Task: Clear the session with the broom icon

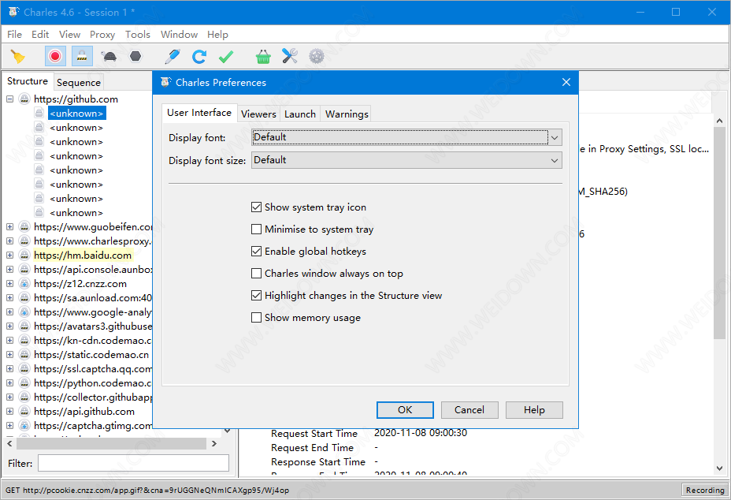Action: 17,57
